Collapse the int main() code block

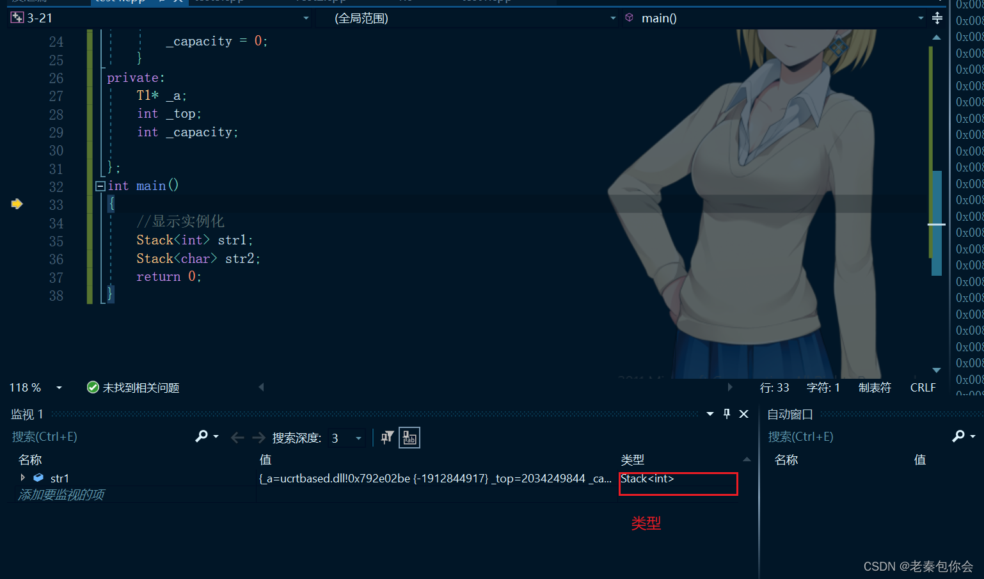click(100, 186)
